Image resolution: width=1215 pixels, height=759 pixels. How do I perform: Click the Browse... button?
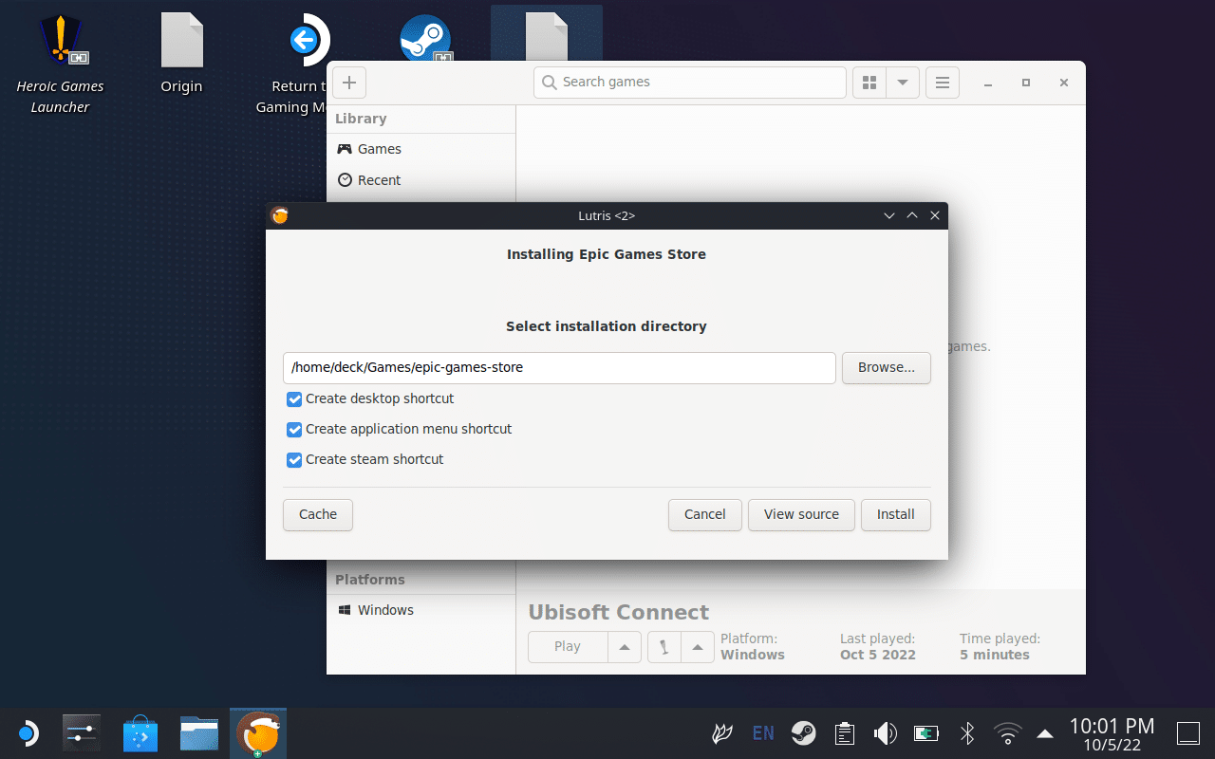[x=887, y=368]
